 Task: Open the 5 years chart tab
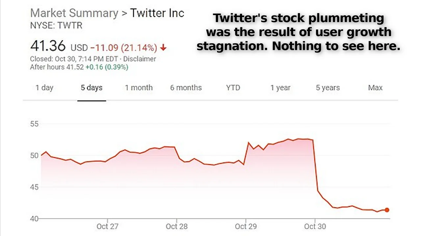tap(328, 88)
